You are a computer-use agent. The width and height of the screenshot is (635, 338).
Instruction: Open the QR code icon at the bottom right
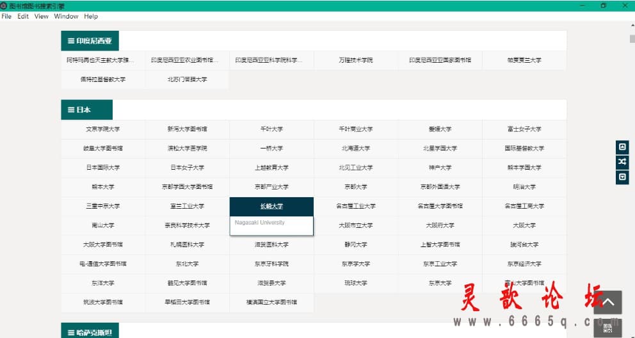pyautogui.click(x=607, y=328)
